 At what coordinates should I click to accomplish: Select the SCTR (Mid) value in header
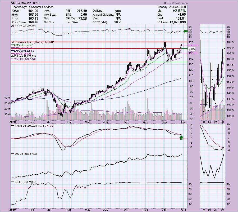pyautogui.click(x=117, y=22)
